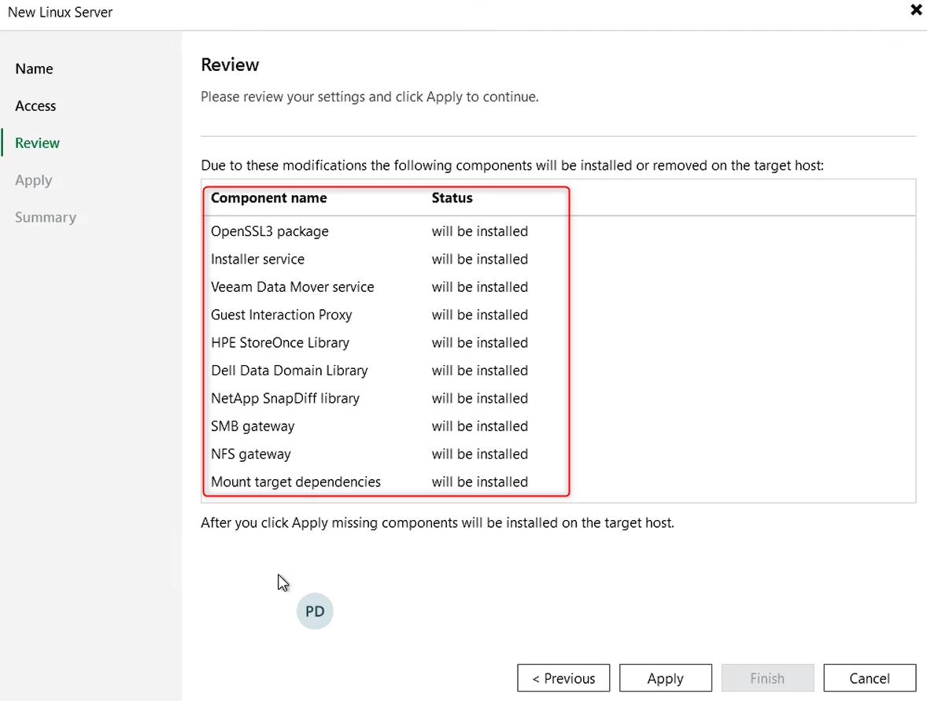Screen dimensions: 927x701
Task: Select the OpenSSL3 package row
Action: 270,231
